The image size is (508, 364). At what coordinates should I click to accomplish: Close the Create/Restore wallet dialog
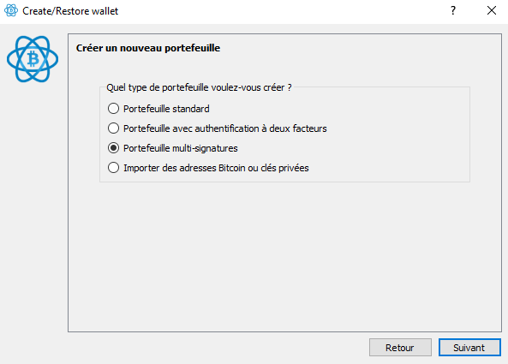(492, 10)
